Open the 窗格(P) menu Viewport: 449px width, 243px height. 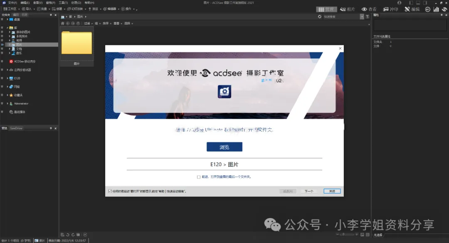(x=50, y=2)
